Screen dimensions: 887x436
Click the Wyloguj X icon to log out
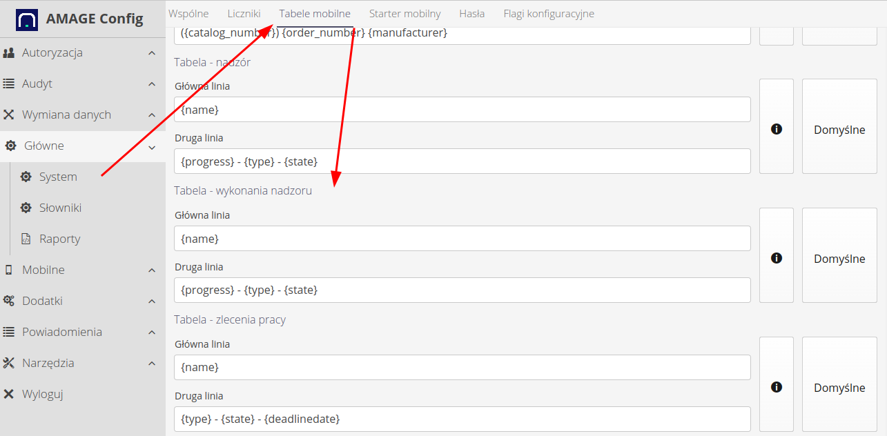point(9,394)
